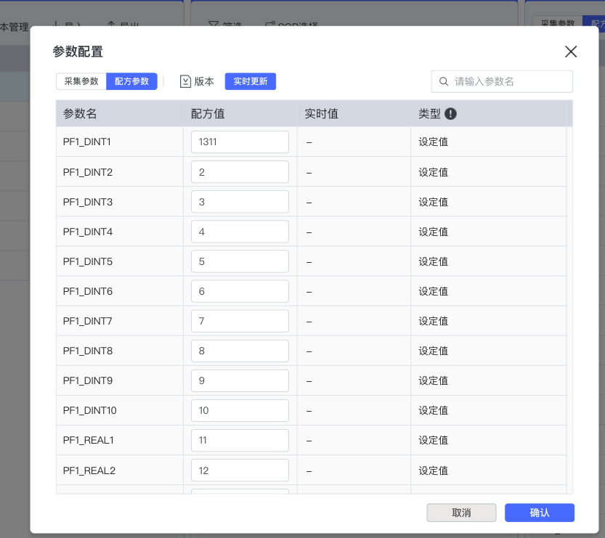Select the 配方参数 tab
The width and height of the screenshot is (605, 538).
coord(131,81)
